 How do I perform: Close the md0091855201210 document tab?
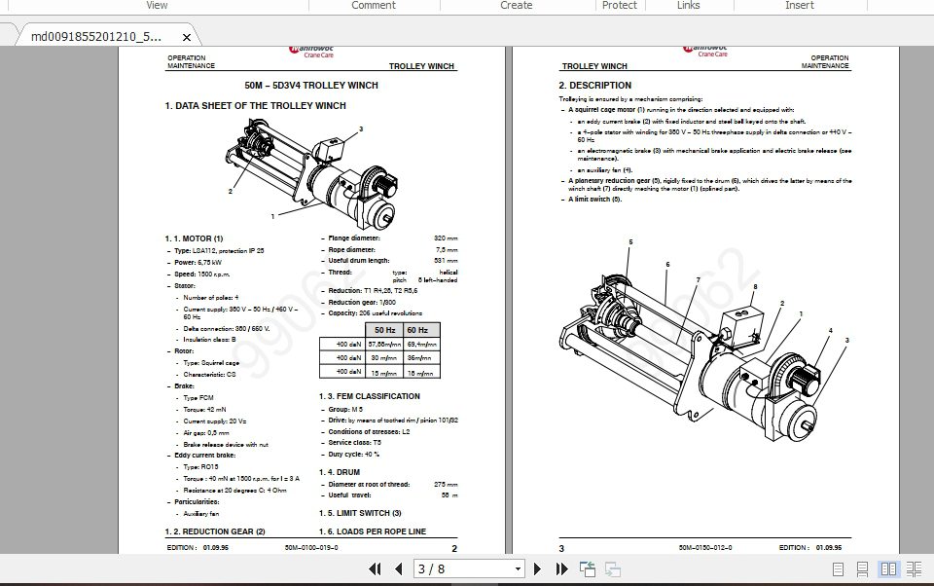(186, 36)
